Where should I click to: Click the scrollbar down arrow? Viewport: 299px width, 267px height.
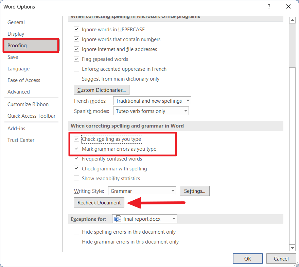(293, 248)
